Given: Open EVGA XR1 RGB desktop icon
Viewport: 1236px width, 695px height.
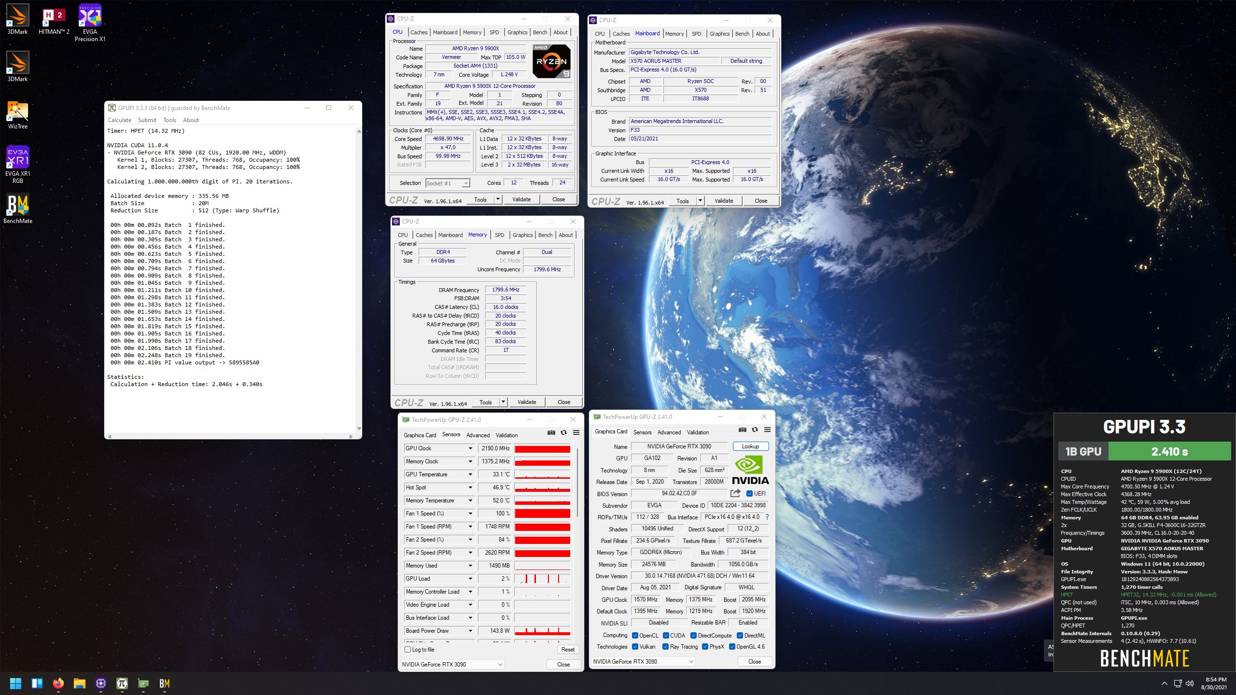Looking at the screenshot, I should pyautogui.click(x=18, y=165).
